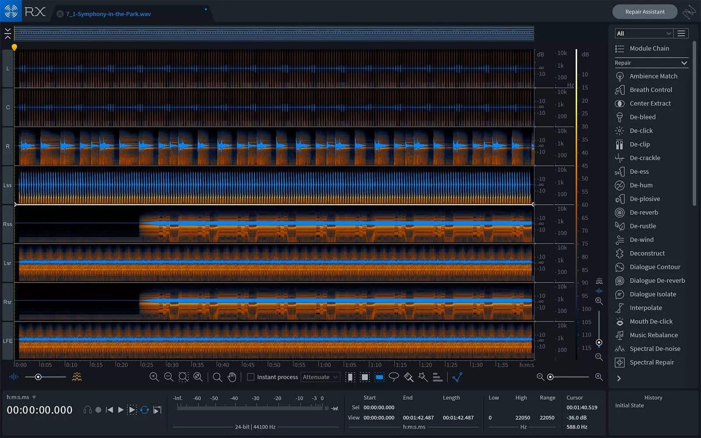701x438 pixels.
Task: Activate the magnifier zoom tool beside the hand
Action: [x=217, y=377]
